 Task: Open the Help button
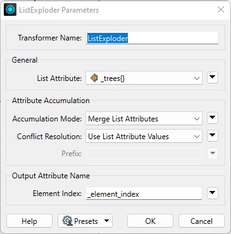[x=29, y=221]
